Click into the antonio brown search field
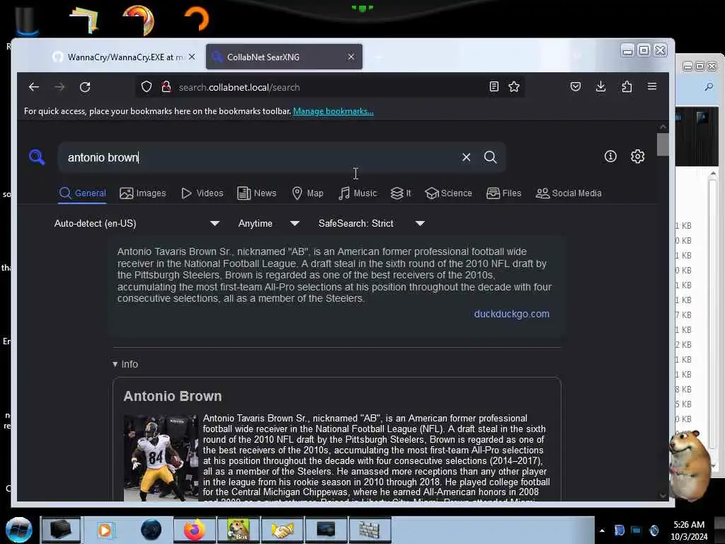This screenshot has height=544, width=725. tap(259, 157)
